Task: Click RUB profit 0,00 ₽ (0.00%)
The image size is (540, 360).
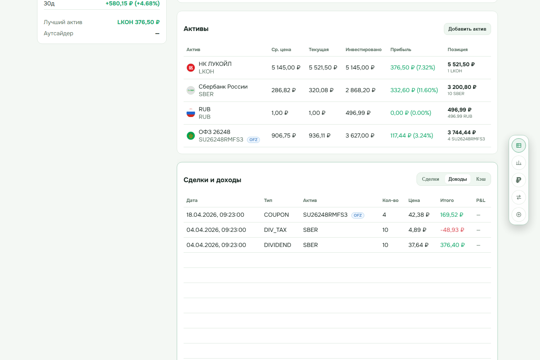Action: click(x=411, y=113)
